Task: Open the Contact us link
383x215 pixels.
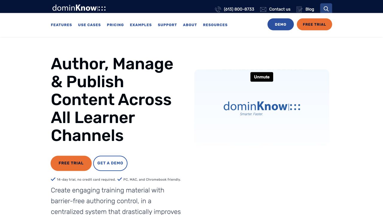Action: [x=280, y=9]
